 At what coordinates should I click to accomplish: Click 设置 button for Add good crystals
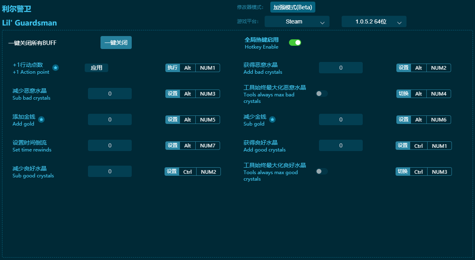402,145
